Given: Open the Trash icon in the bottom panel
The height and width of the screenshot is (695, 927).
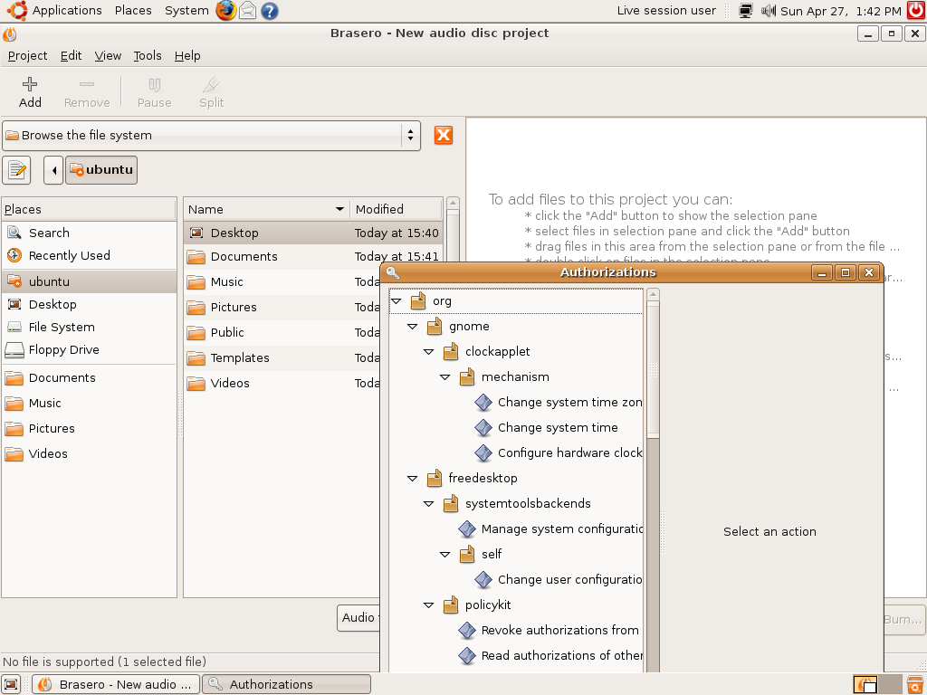Looking at the screenshot, I should point(914,684).
